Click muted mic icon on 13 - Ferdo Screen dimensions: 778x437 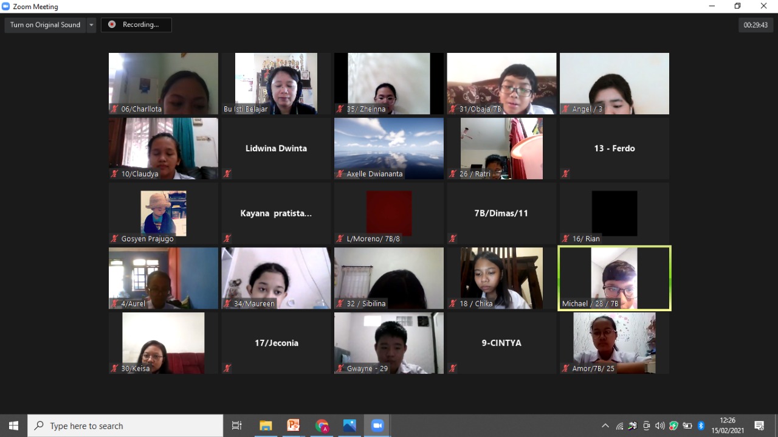tap(566, 174)
